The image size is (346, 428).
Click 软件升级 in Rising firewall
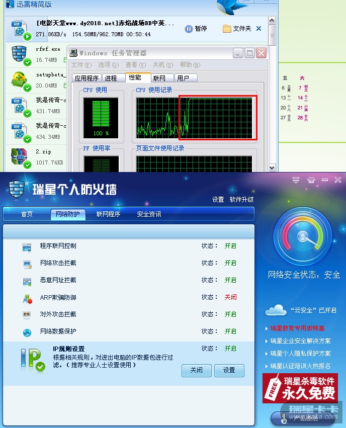241,200
